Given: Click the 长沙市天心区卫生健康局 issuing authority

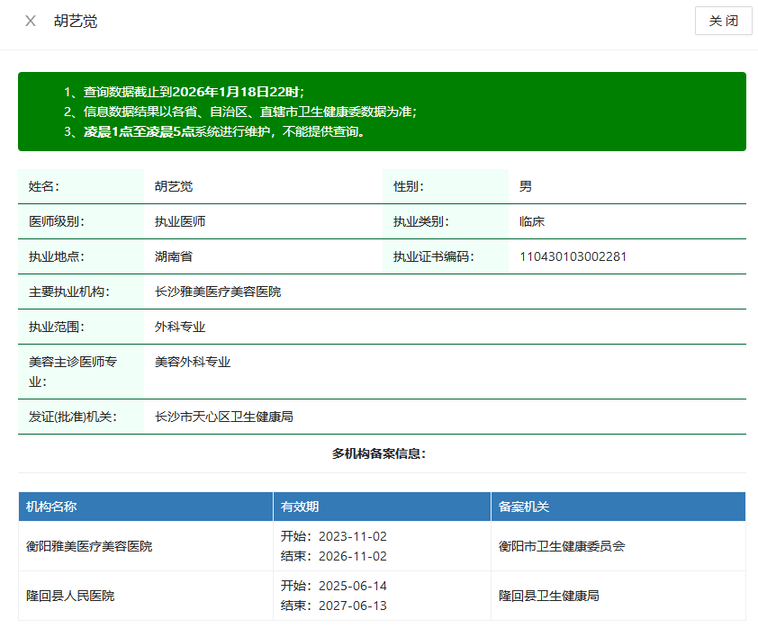Looking at the screenshot, I should pos(224,417).
